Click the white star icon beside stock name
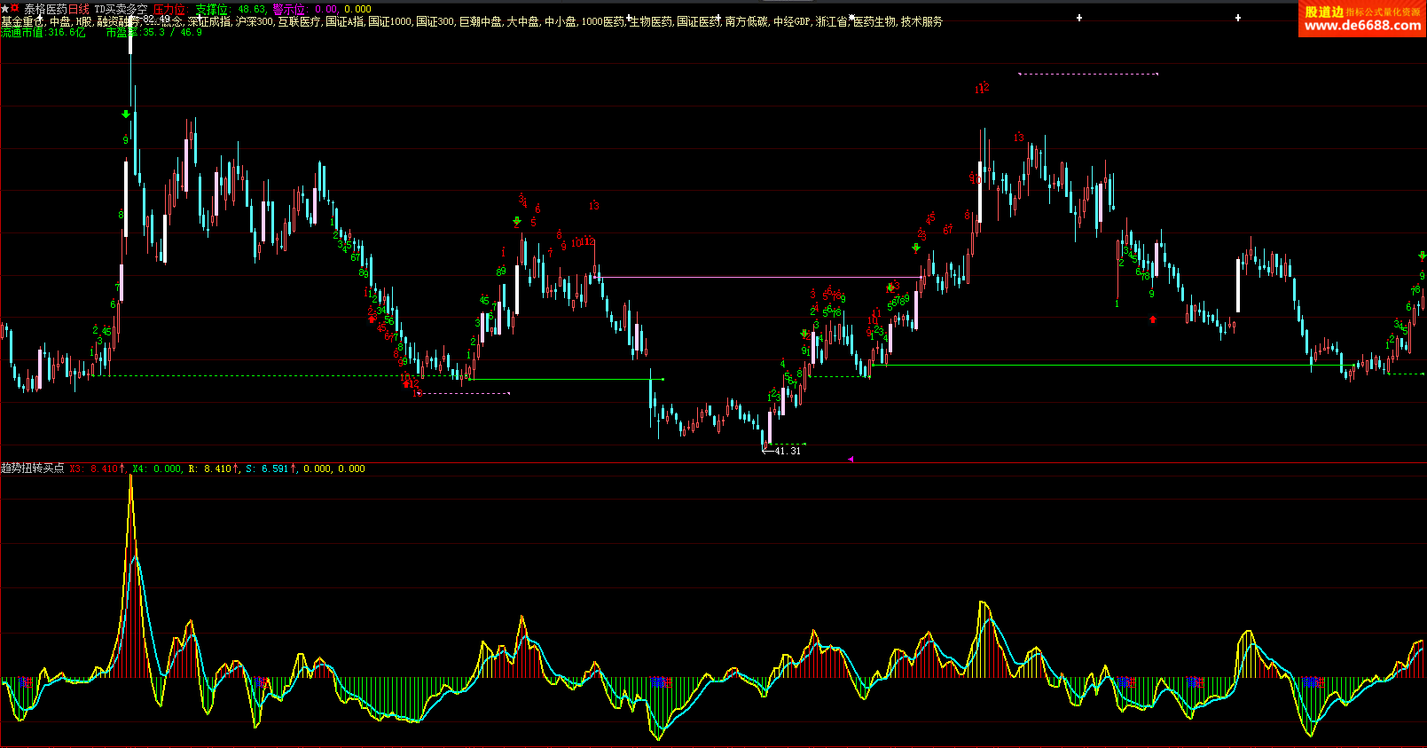This screenshot has width=1427, height=748. coord(4,8)
